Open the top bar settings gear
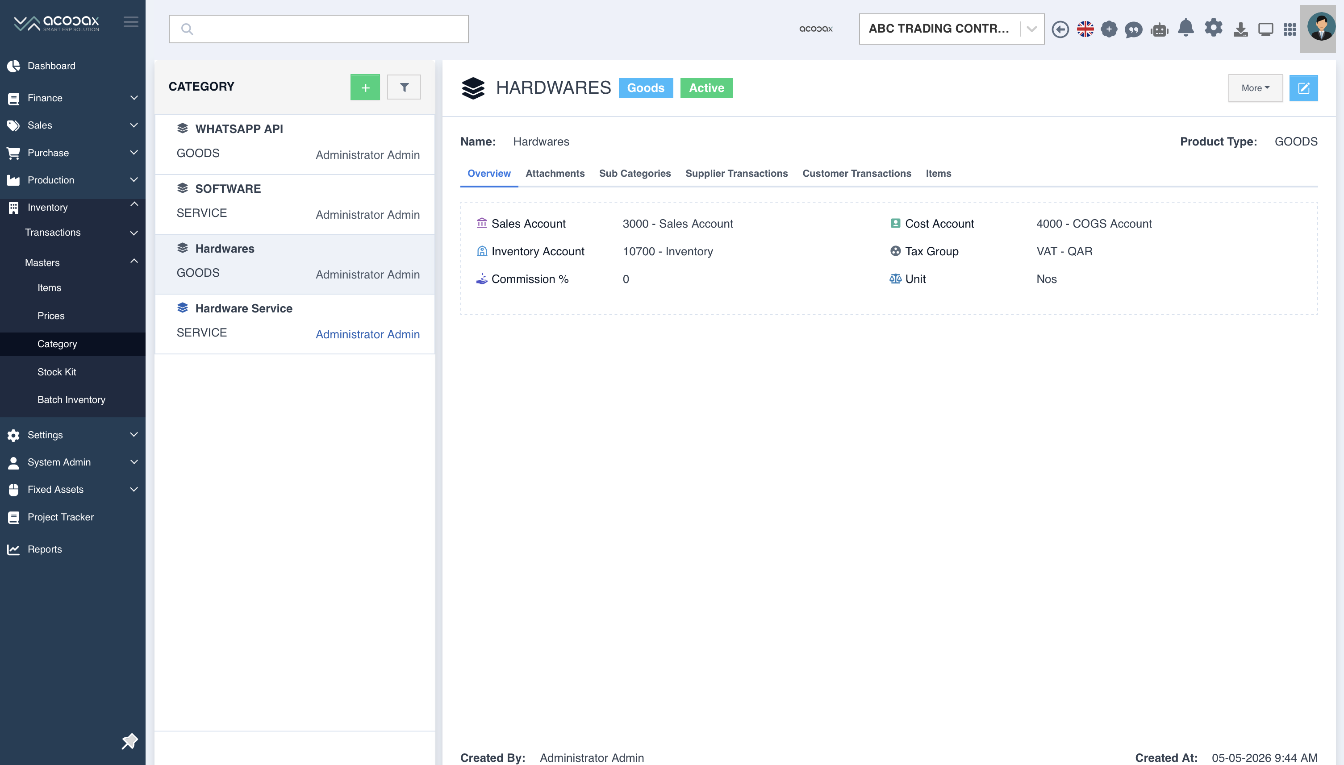The image size is (1344, 765). click(x=1214, y=27)
